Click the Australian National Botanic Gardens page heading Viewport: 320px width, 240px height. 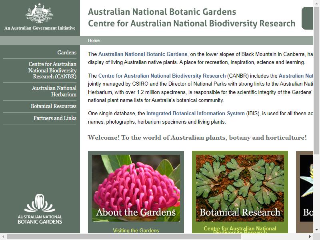click(x=162, y=12)
